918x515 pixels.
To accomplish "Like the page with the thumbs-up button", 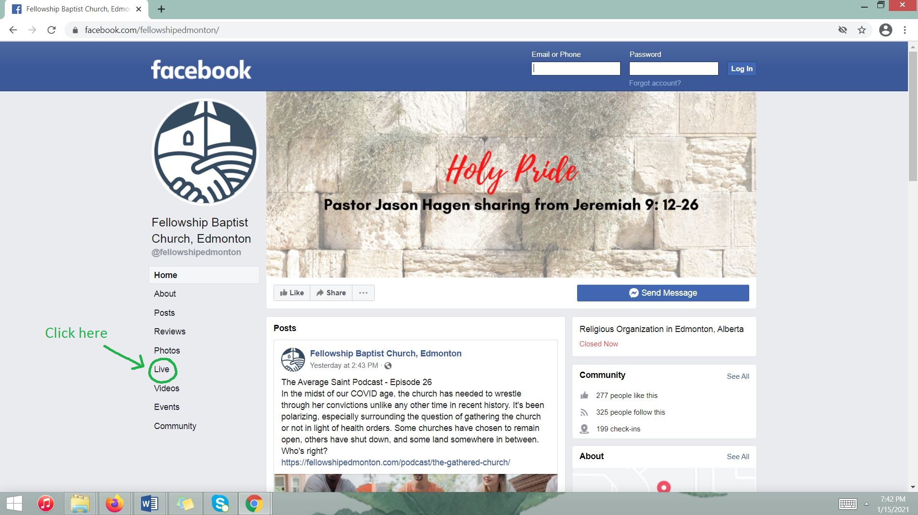I will pyautogui.click(x=292, y=293).
